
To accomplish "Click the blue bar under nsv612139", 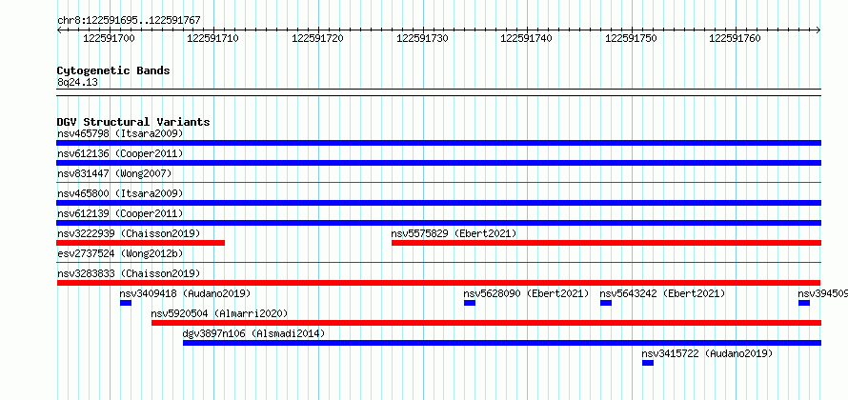I will (x=438, y=223).
